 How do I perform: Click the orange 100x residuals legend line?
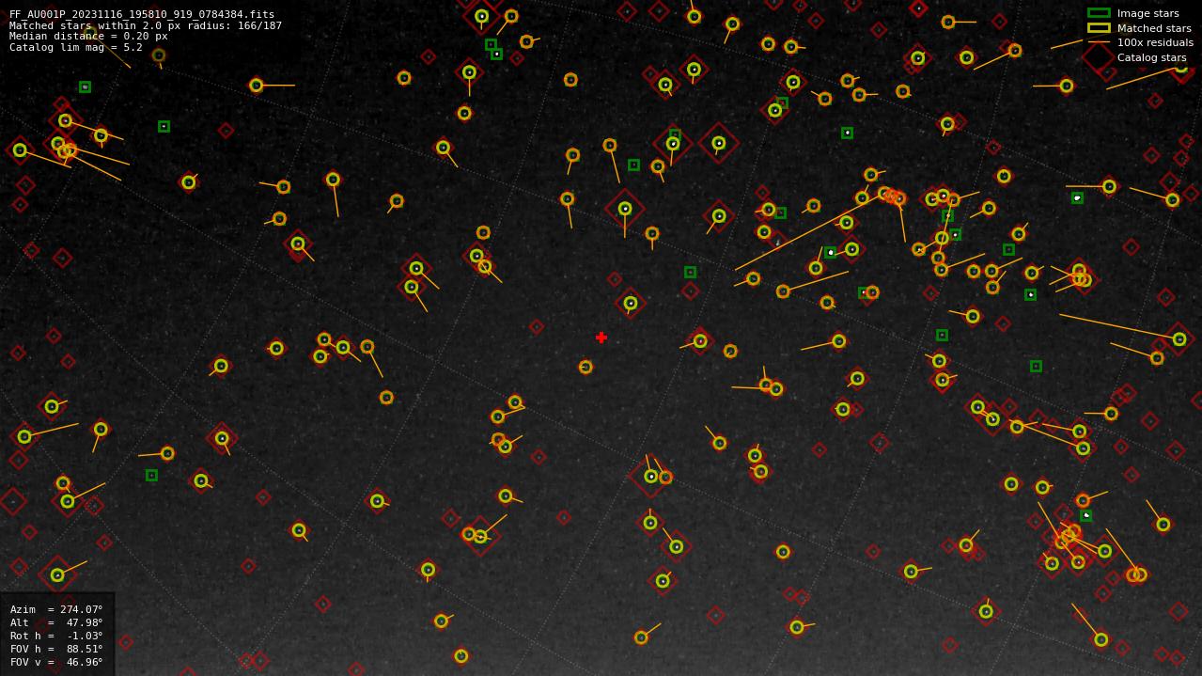coord(1099,42)
